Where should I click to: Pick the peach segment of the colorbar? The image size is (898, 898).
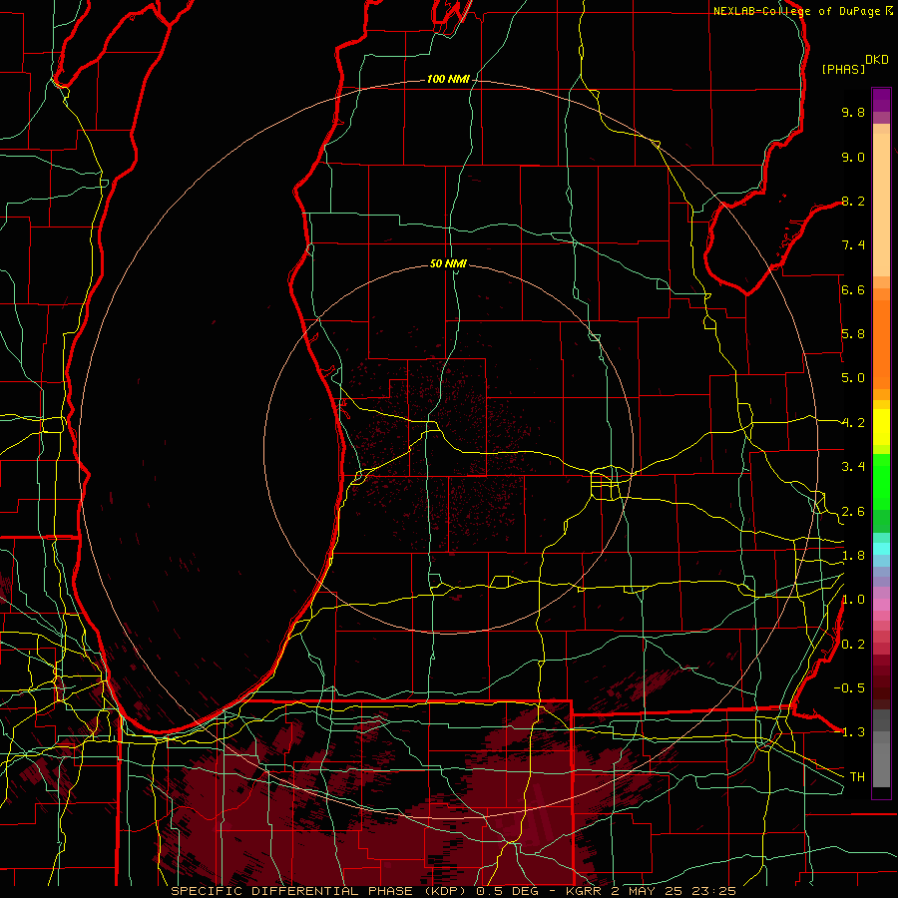coord(881,205)
